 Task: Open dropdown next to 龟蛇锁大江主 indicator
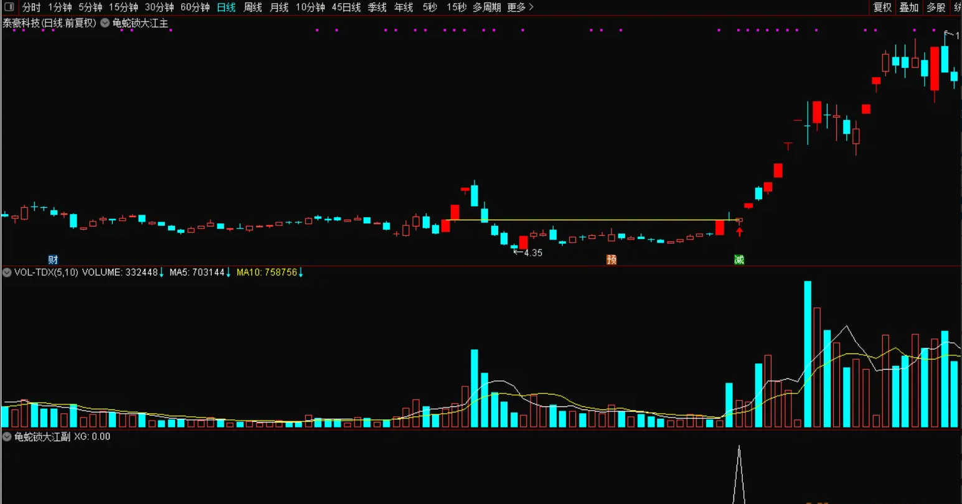105,23
